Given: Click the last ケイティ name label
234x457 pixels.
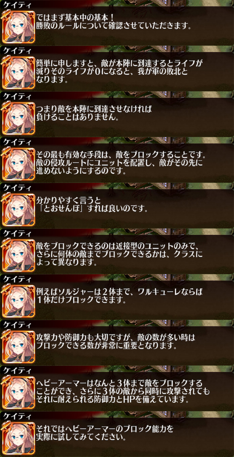Looking at the screenshot, I should (x=17, y=416).
